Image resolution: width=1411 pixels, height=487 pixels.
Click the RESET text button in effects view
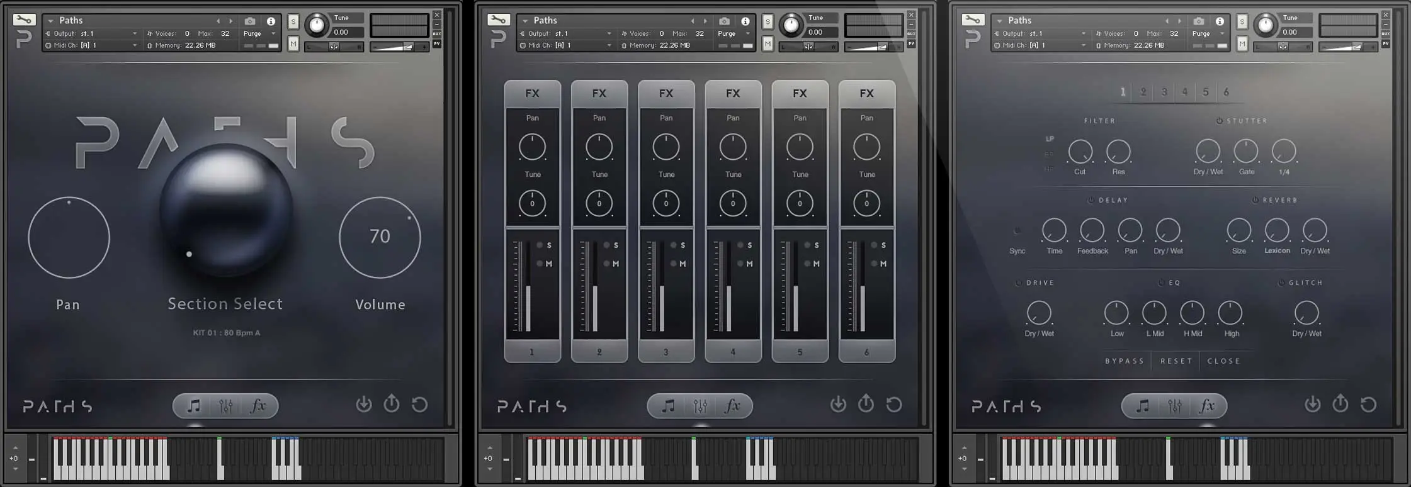coord(1176,361)
